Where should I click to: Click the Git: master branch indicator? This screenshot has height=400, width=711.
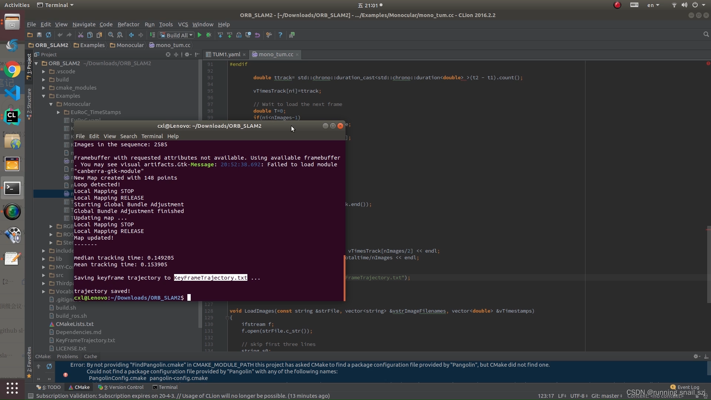(606, 396)
